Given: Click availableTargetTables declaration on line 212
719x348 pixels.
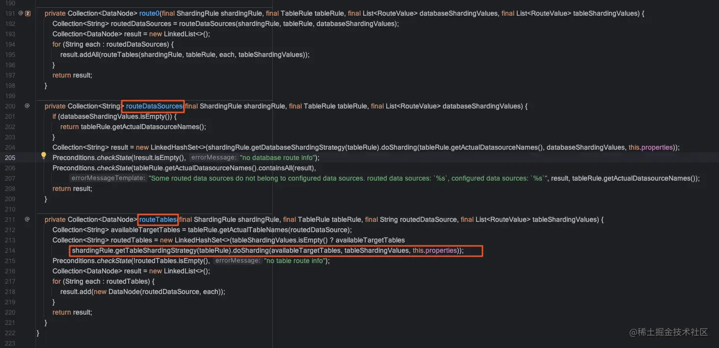Looking at the screenshot, I should [146, 230].
